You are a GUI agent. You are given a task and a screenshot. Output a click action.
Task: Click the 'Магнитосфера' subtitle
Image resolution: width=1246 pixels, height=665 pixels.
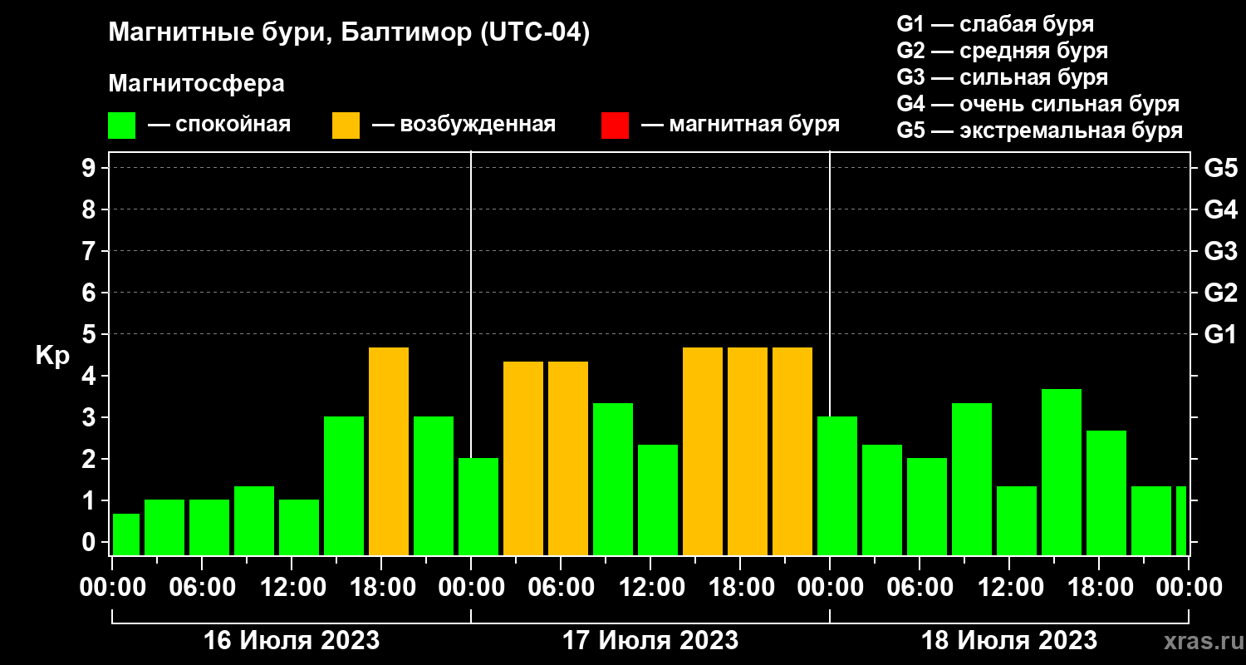point(196,84)
